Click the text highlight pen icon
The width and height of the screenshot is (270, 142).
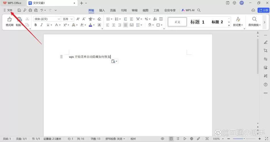pos(82,25)
